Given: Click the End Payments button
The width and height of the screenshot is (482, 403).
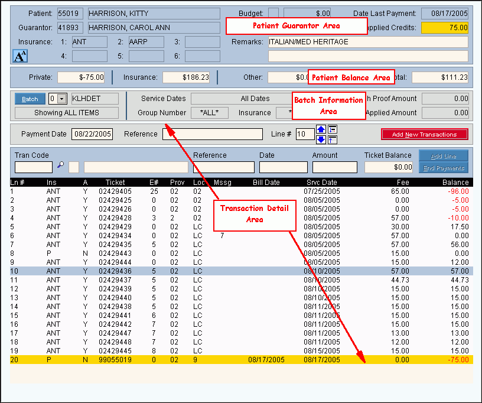Looking at the screenshot, I should pyautogui.click(x=443, y=168).
